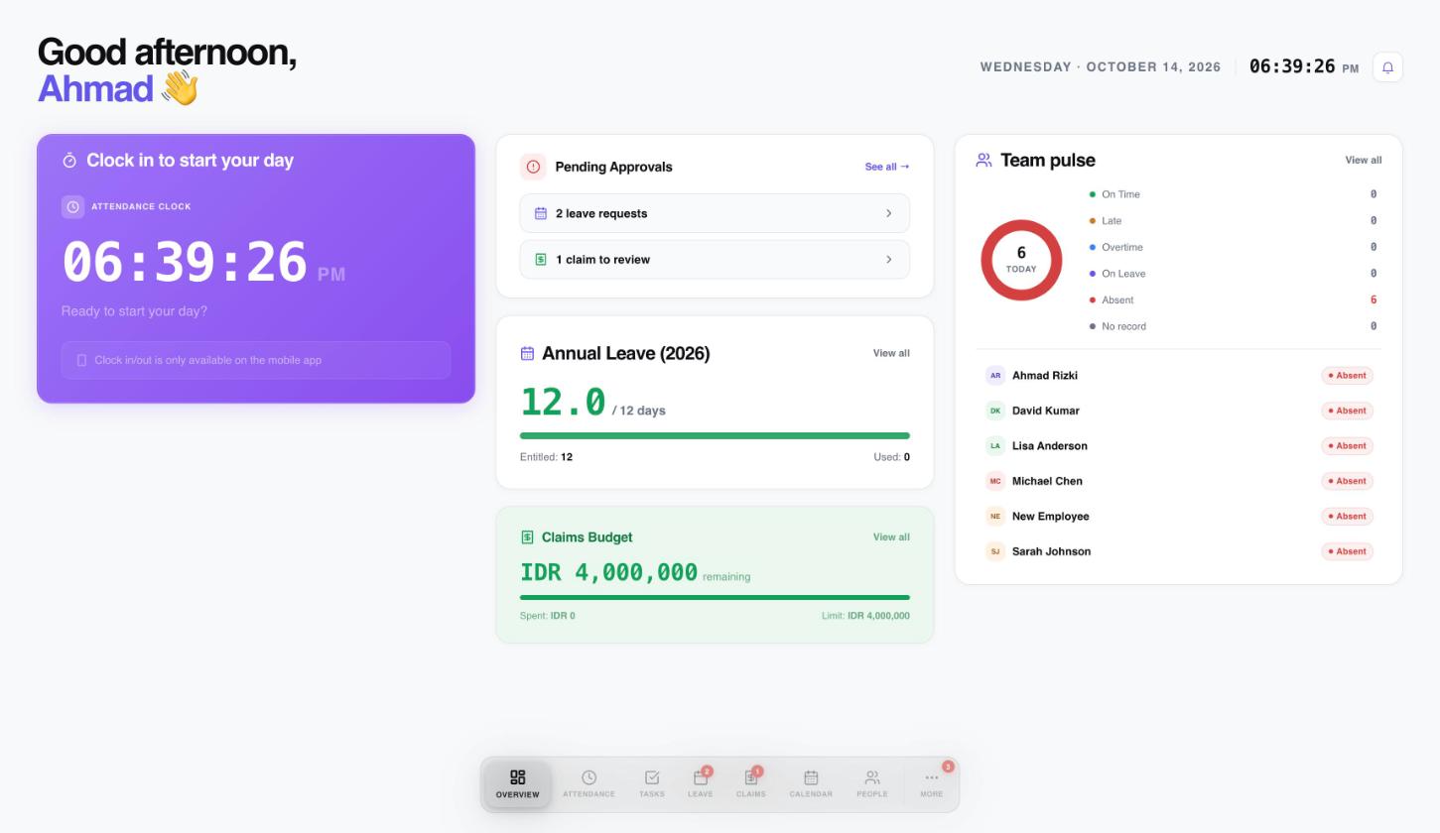Click the Team pulse donut chart
Screen dimensions: 1440x833
click(x=1021, y=261)
